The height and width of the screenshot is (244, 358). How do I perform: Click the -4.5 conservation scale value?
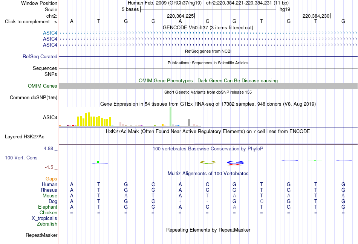pos(49,167)
